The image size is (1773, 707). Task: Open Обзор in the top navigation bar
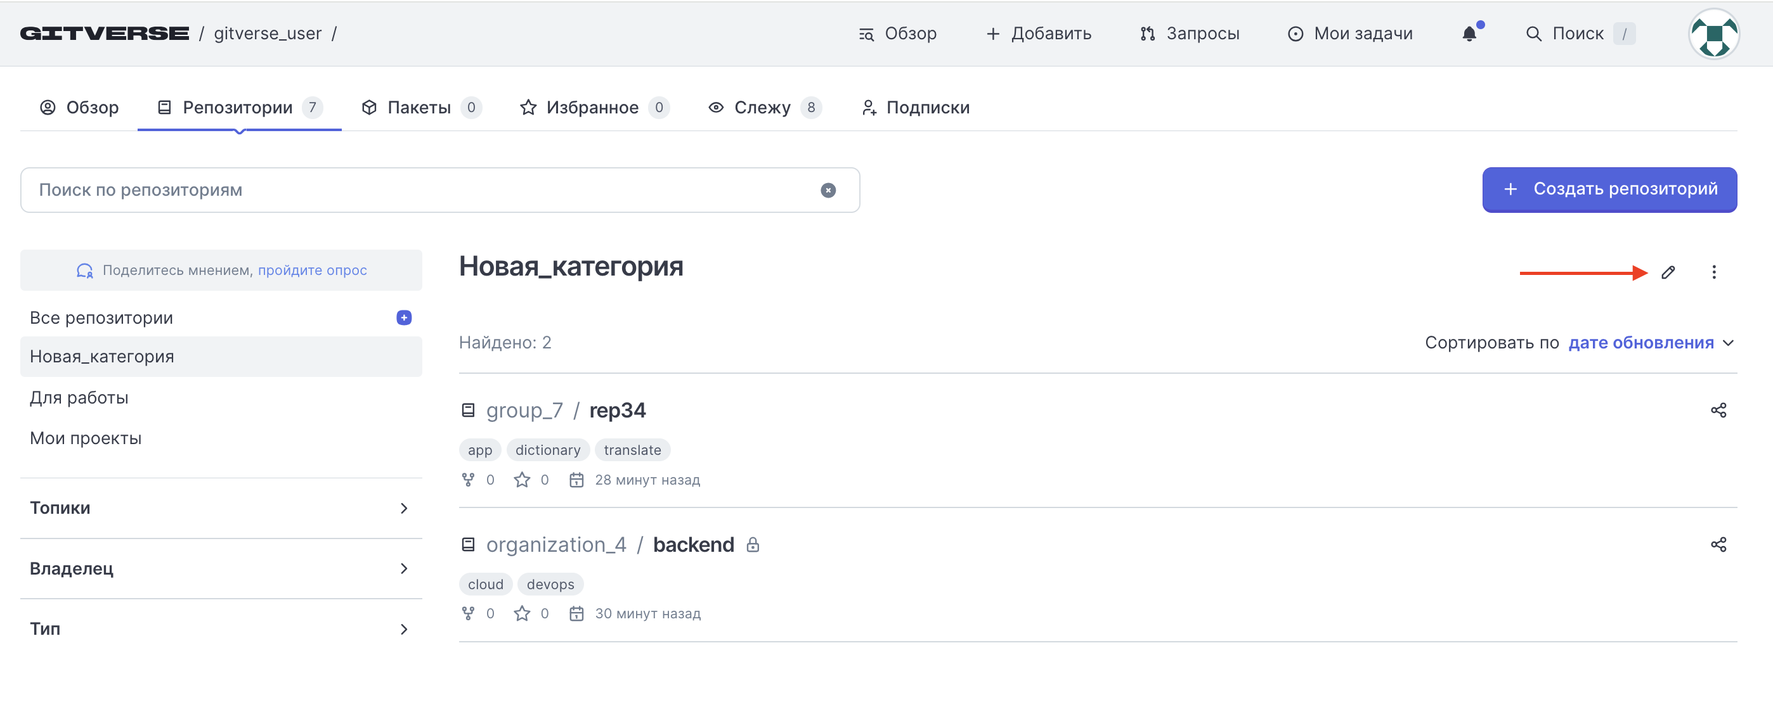[897, 33]
